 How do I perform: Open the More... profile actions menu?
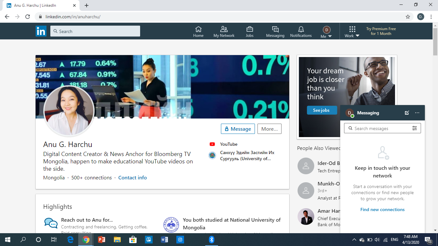coord(269,129)
